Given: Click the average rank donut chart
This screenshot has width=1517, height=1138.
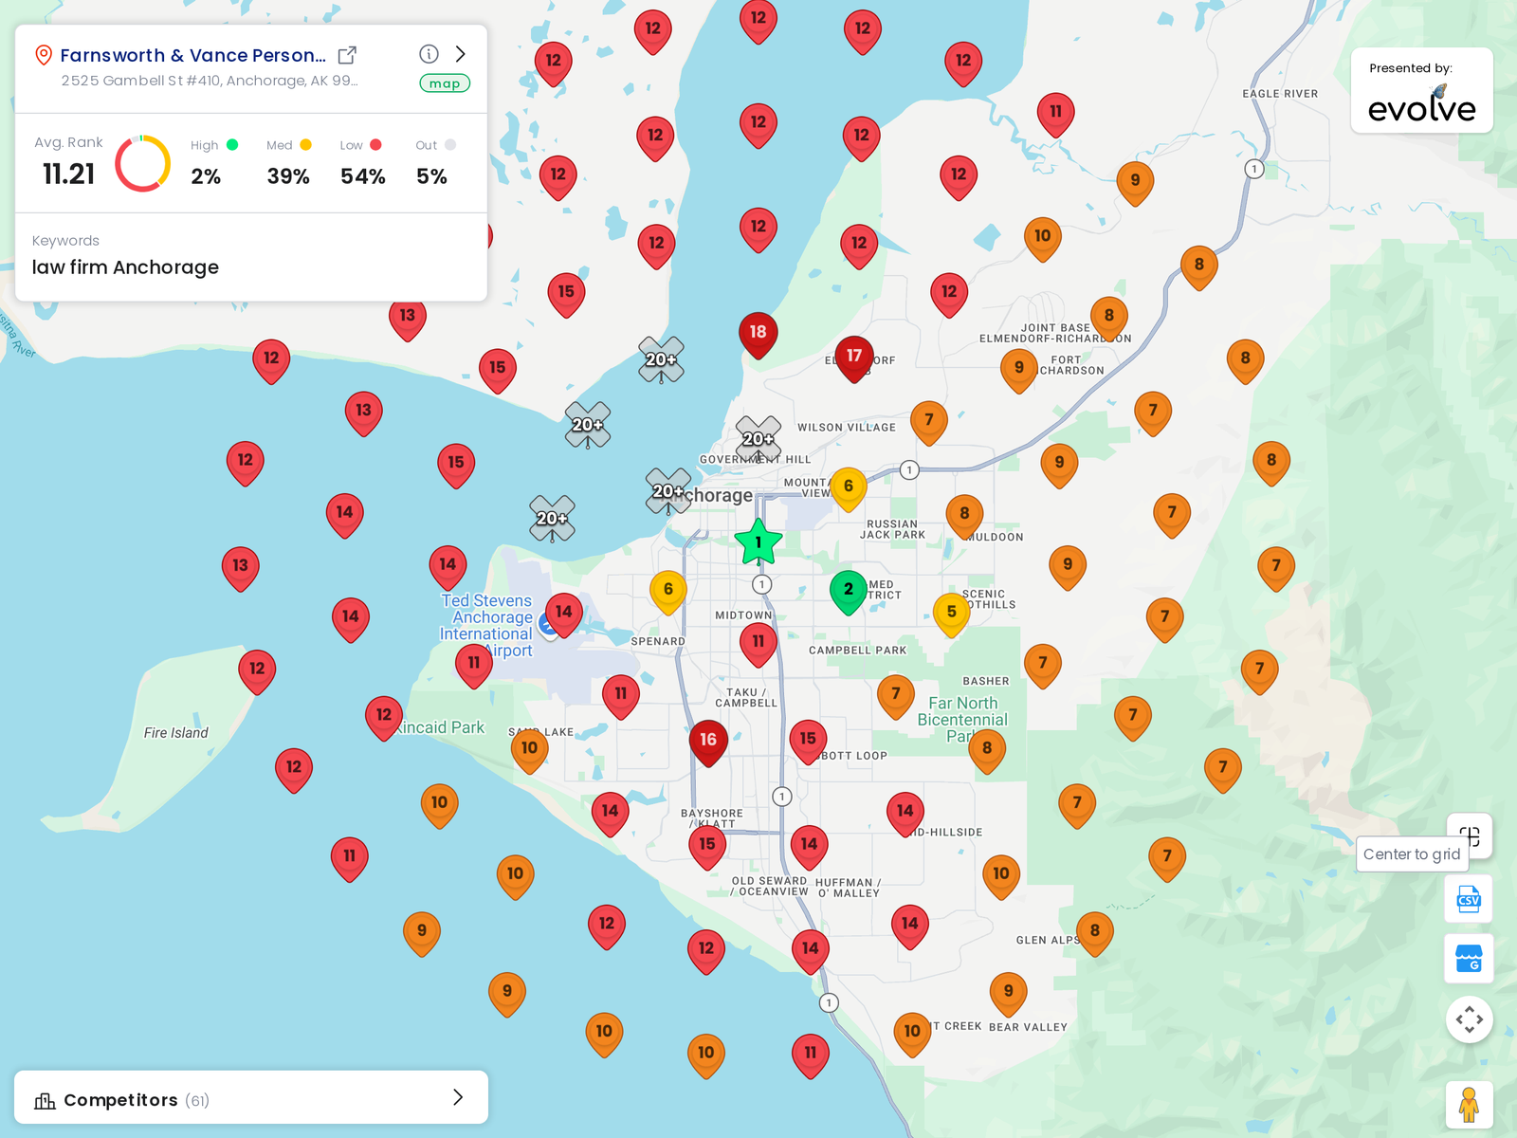Looking at the screenshot, I should (x=143, y=163).
